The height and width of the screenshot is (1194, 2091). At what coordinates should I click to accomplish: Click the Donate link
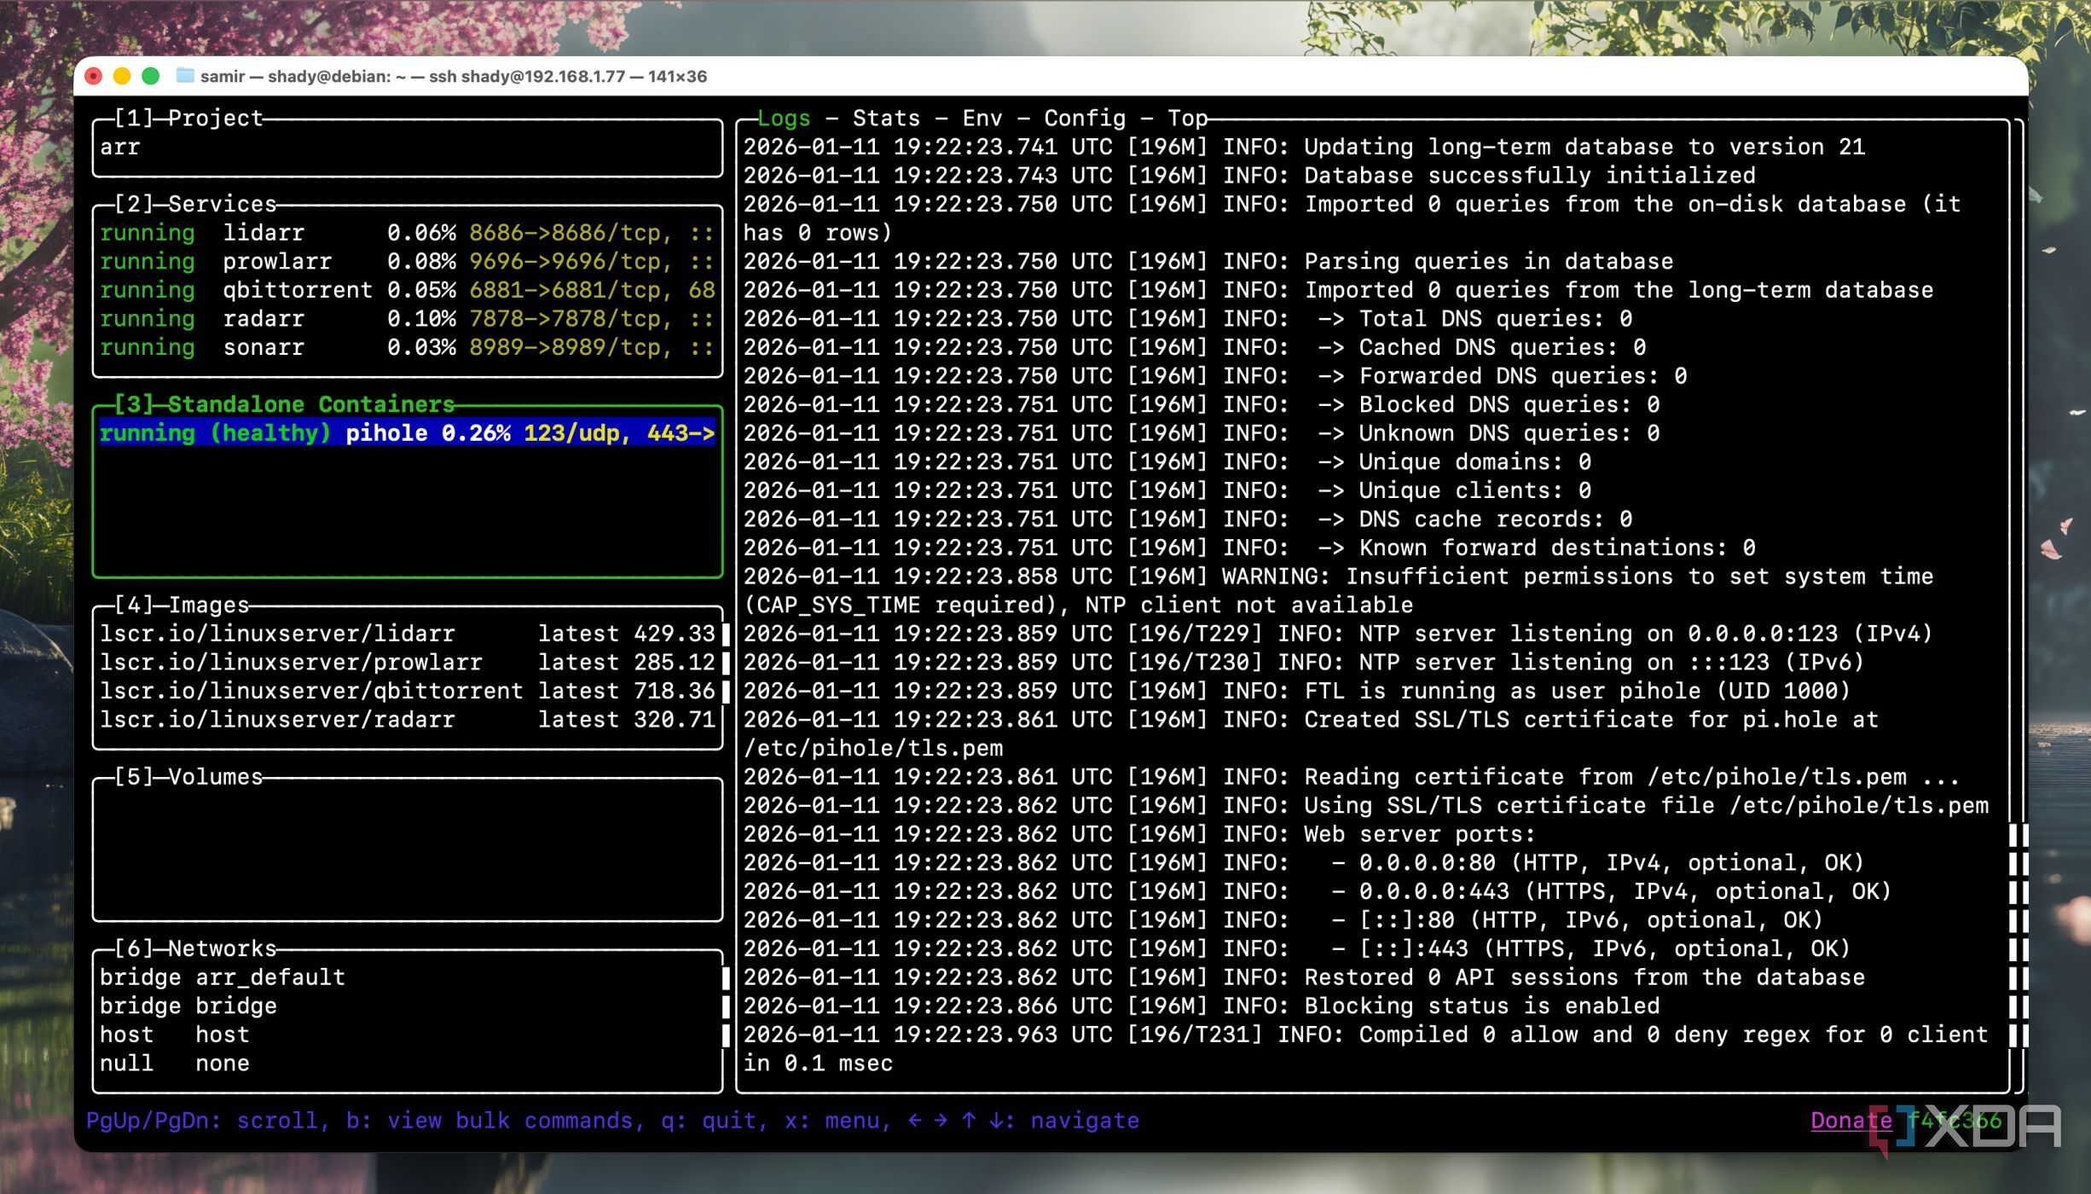point(1851,1121)
